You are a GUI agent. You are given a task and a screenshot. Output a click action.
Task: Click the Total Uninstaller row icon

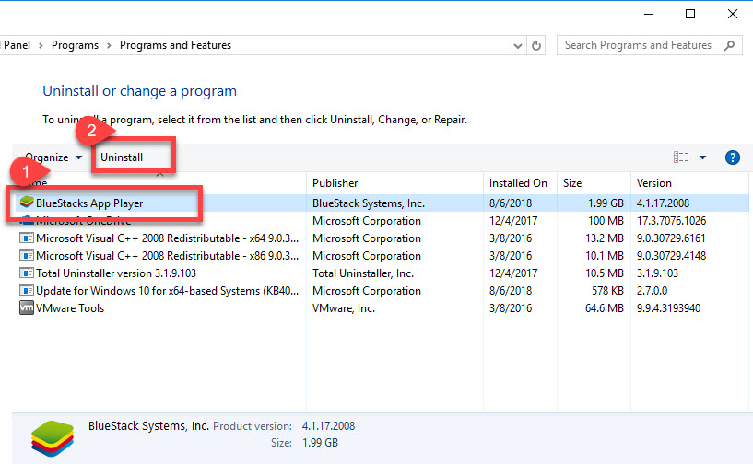pos(27,273)
